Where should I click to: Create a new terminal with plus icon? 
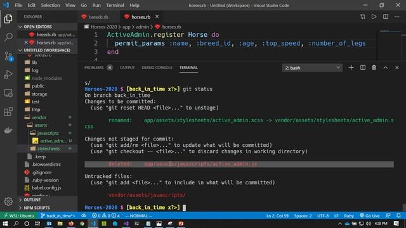point(351,68)
